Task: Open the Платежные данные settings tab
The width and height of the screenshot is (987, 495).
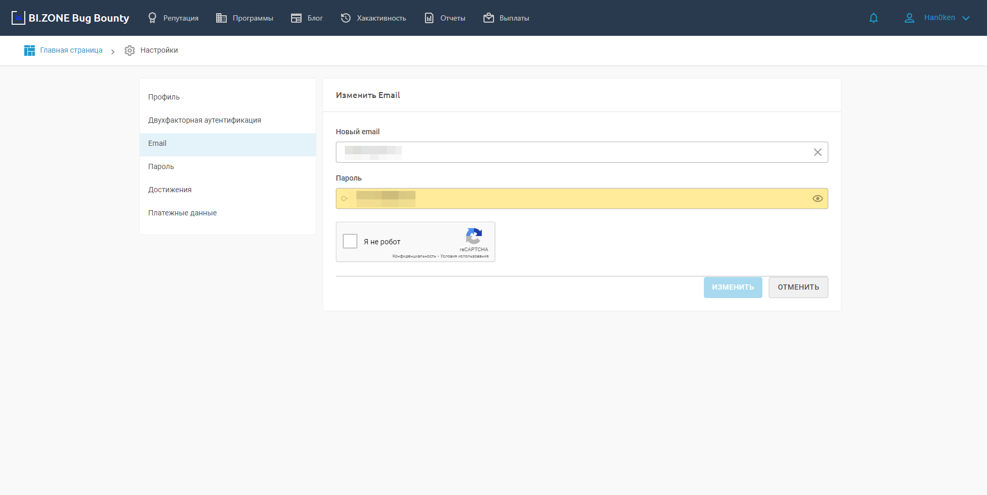Action: (182, 213)
